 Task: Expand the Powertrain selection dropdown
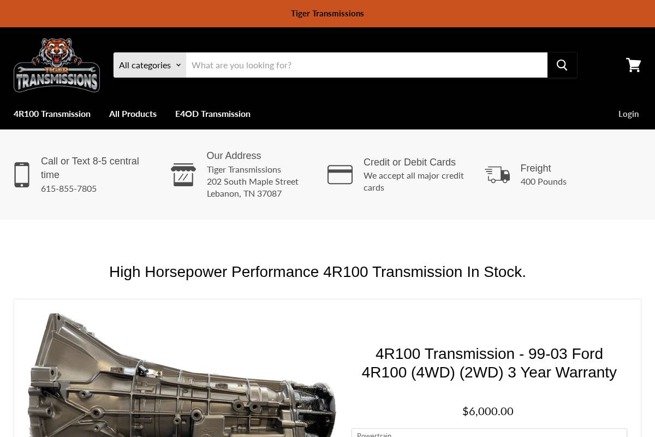[489, 434]
